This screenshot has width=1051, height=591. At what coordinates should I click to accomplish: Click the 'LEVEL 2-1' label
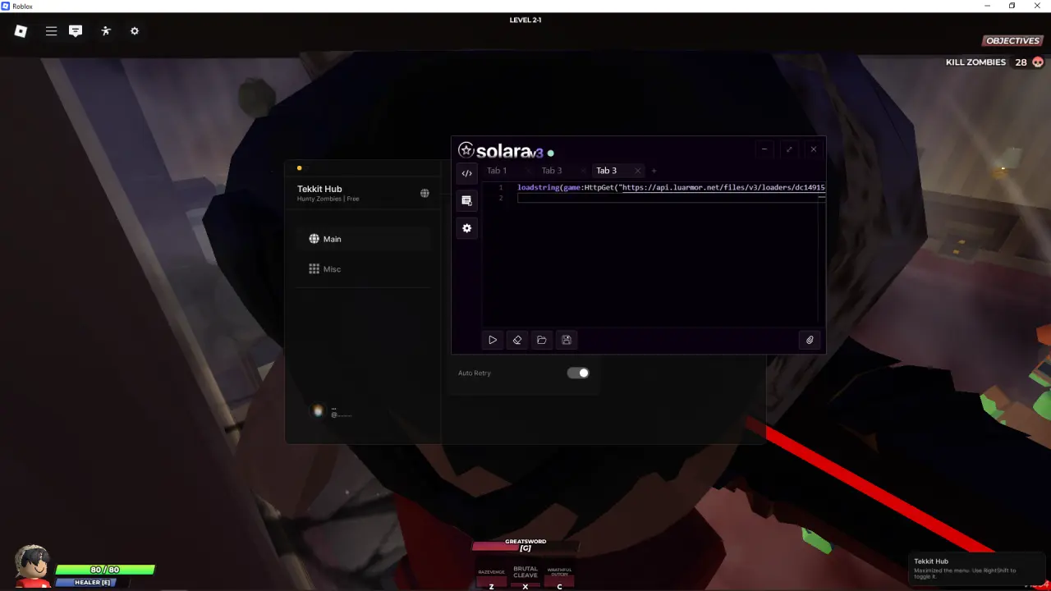pos(525,20)
